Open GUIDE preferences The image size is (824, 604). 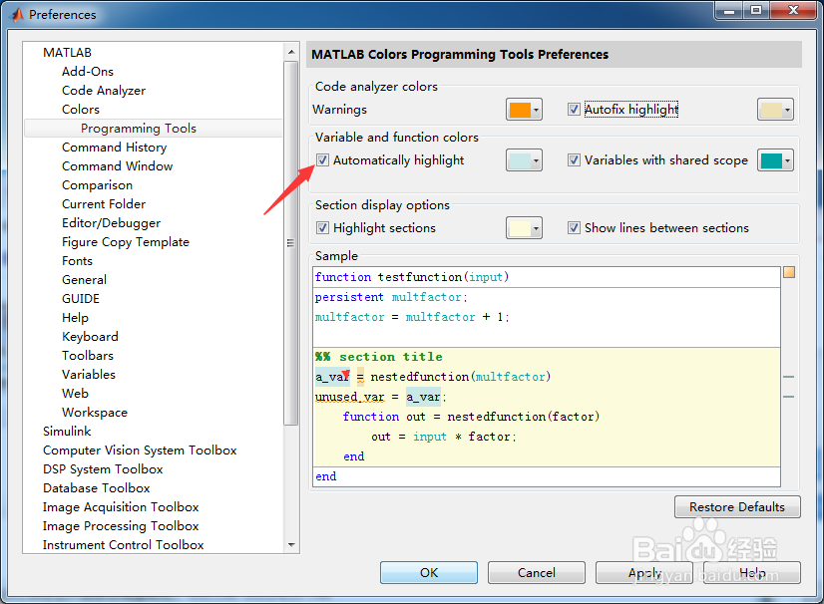(x=81, y=298)
